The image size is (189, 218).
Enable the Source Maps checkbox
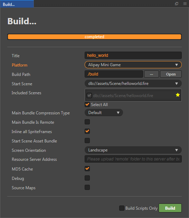click(x=87, y=188)
